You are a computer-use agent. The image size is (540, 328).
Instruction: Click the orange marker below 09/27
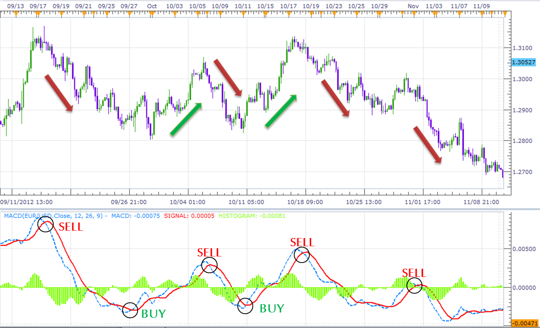click(129, 13)
